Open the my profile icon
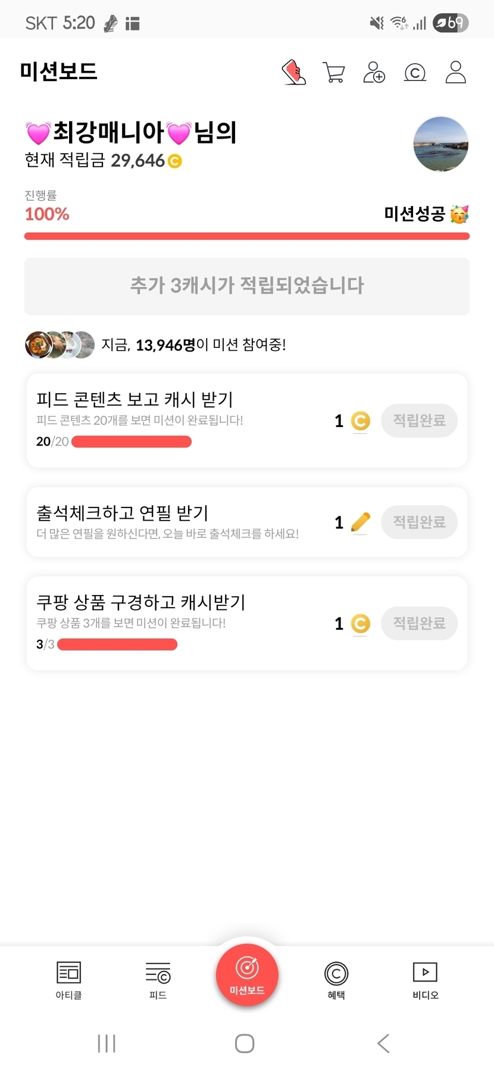The image size is (494, 1071). [x=455, y=73]
